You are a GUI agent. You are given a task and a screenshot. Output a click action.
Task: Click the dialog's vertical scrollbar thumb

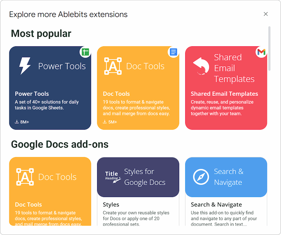[269, 49]
